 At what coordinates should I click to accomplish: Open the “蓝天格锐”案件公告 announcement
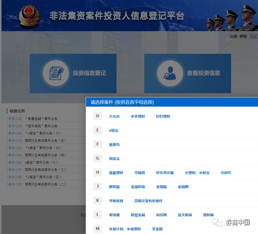tap(41, 126)
